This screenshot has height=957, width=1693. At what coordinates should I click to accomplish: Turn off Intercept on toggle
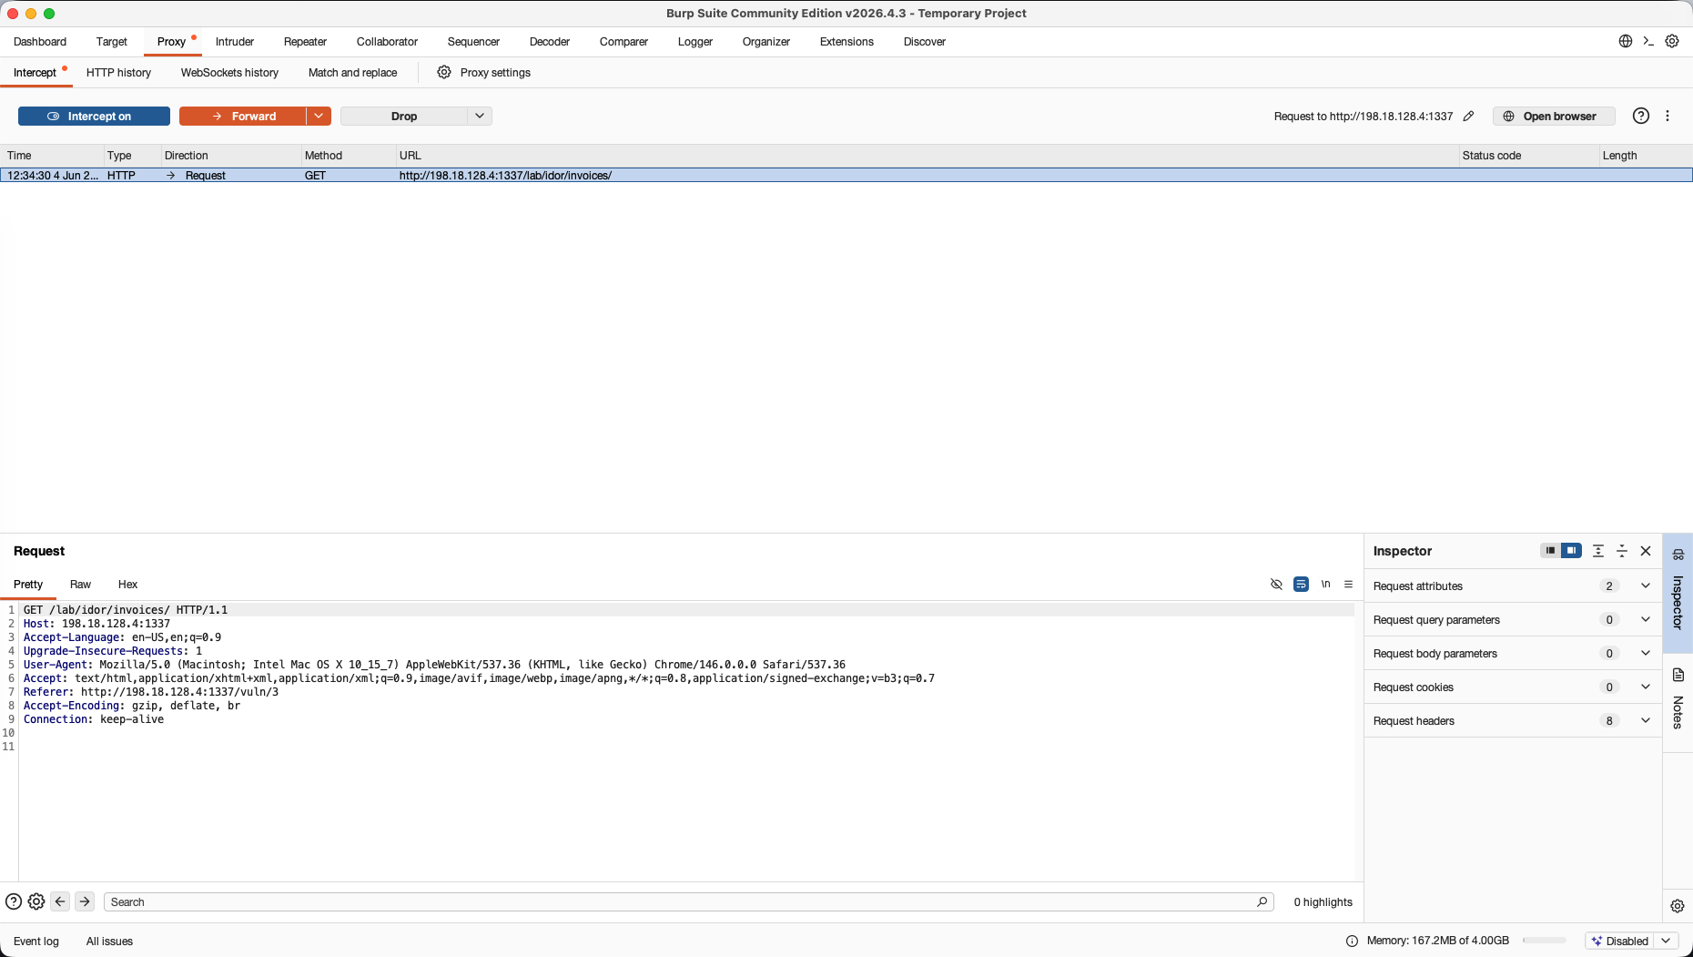[94, 116]
